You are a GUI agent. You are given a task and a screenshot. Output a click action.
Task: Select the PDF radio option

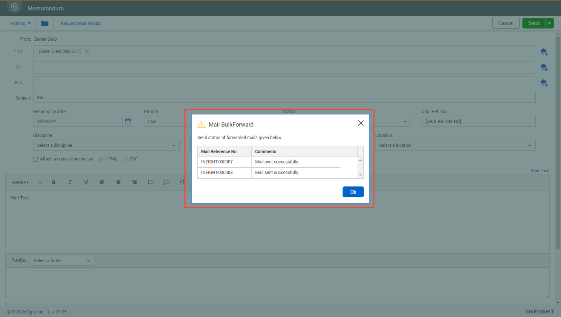[x=125, y=159]
